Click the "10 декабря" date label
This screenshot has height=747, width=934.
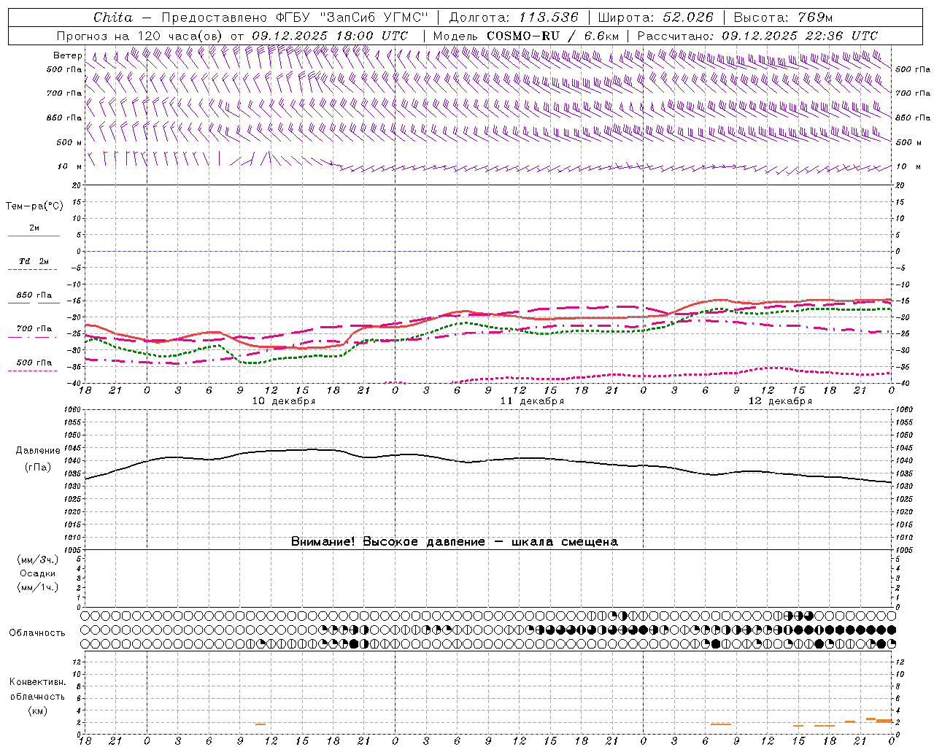(284, 401)
